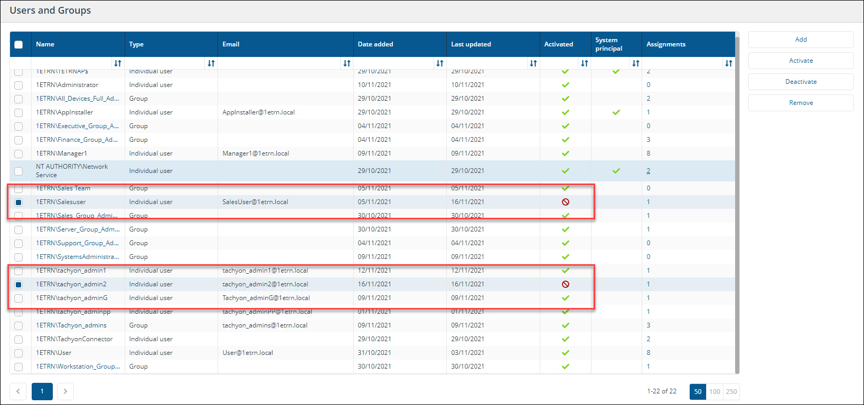Sort the table by Type column

pyautogui.click(x=211, y=63)
